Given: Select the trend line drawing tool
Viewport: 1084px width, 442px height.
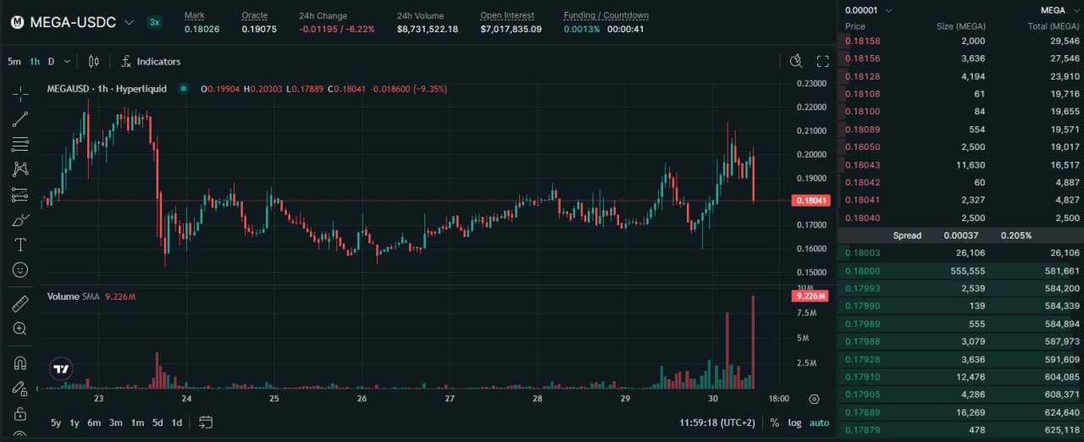Looking at the screenshot, I should 20,119.
